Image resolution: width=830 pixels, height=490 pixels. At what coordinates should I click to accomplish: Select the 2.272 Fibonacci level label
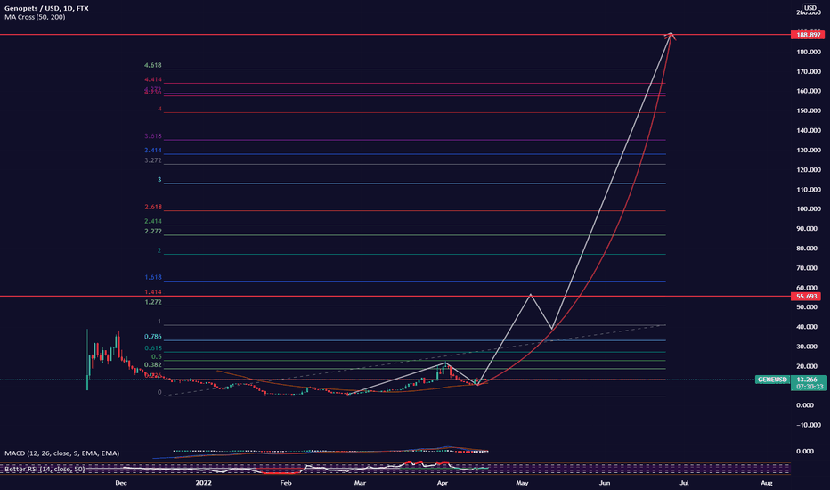153,232
